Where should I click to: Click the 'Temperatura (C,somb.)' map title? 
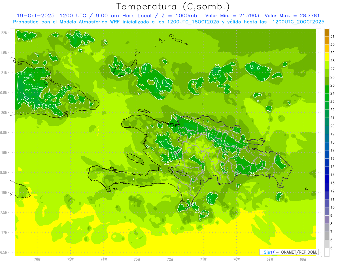173,6
